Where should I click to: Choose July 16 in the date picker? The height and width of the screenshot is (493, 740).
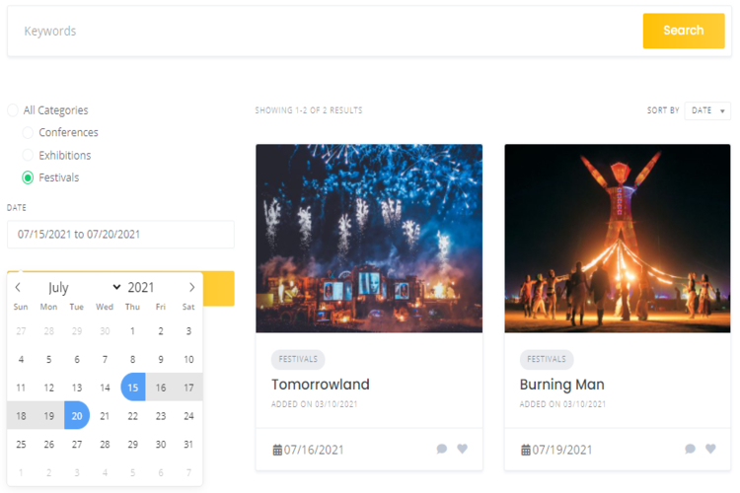point(161,387)
